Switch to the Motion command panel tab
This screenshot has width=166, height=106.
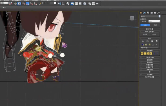coord(152,13)
